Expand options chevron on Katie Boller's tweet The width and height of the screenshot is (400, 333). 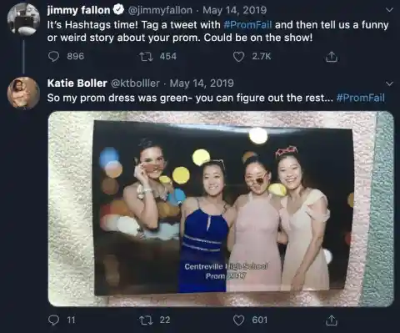(x=390, y=83)
